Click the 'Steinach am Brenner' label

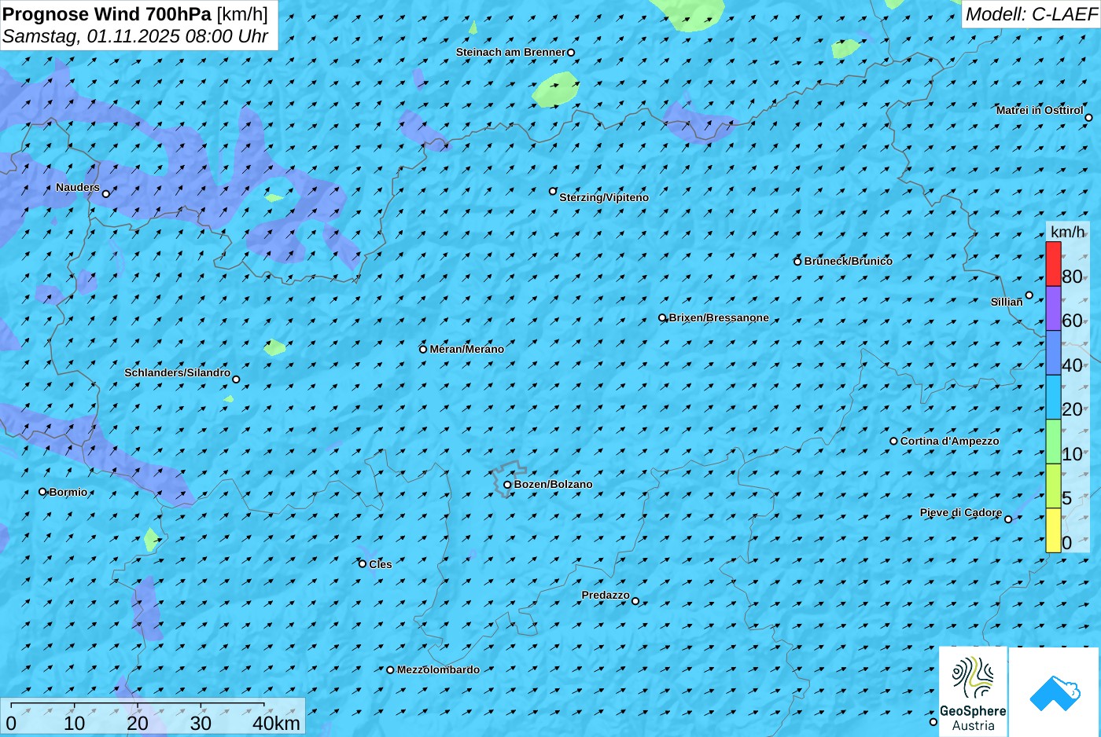[511, 53]
